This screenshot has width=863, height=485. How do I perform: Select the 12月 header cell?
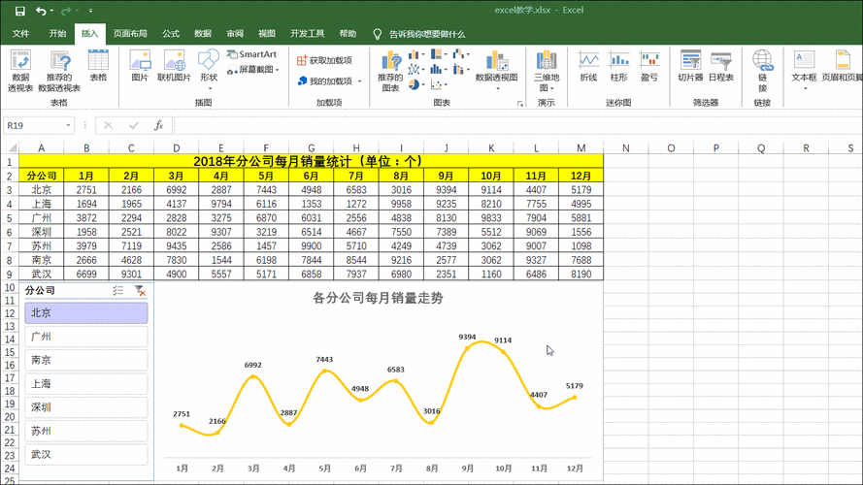(x=581, y=176)
